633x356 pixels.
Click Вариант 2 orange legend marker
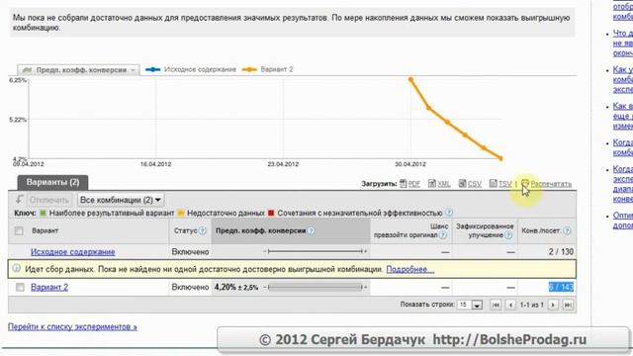249,69
